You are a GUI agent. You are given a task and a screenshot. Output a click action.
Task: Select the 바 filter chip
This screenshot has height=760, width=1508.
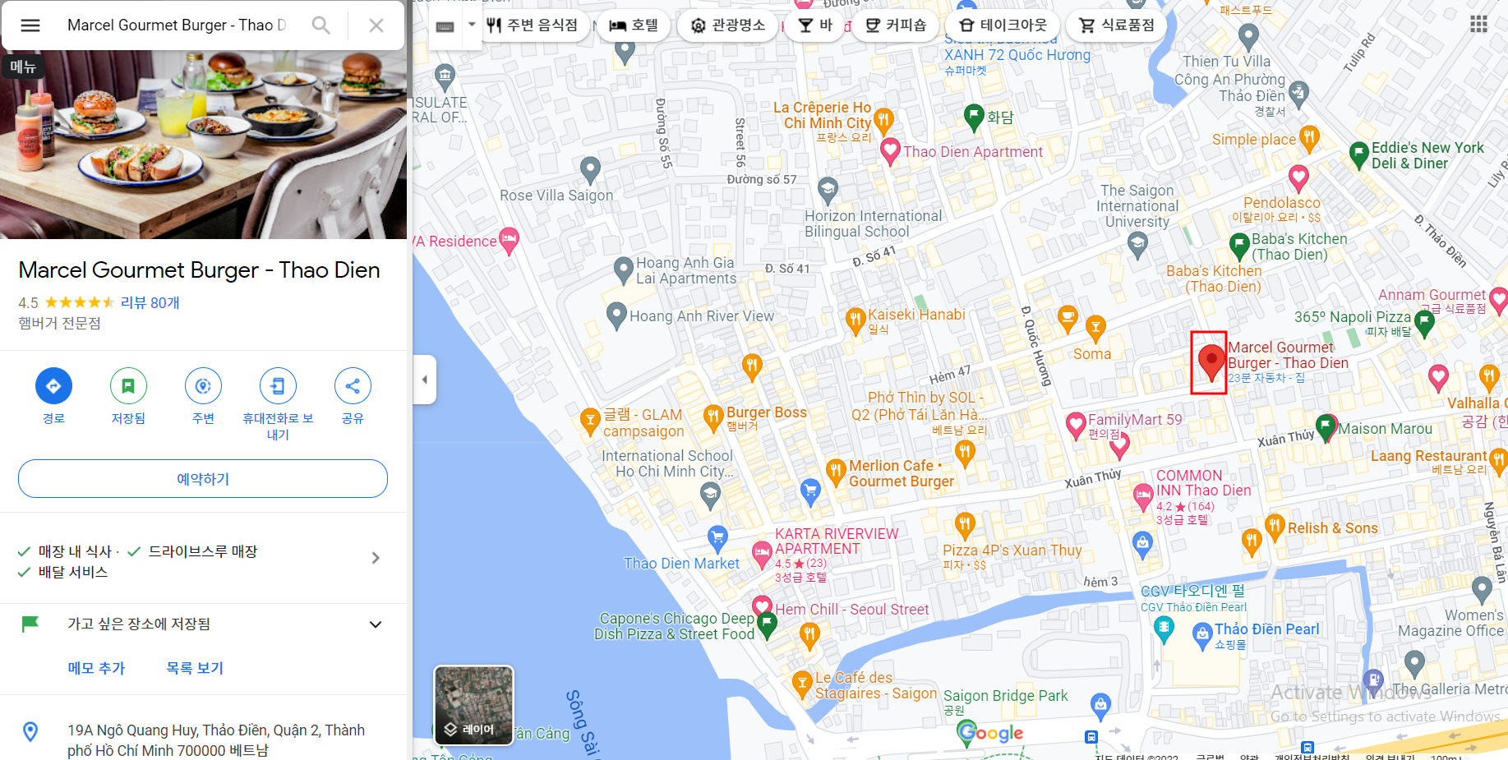[815, 25]
